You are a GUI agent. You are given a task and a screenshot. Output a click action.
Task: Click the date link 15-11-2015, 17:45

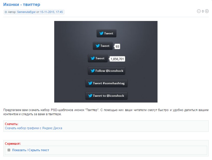click(51, 12)
